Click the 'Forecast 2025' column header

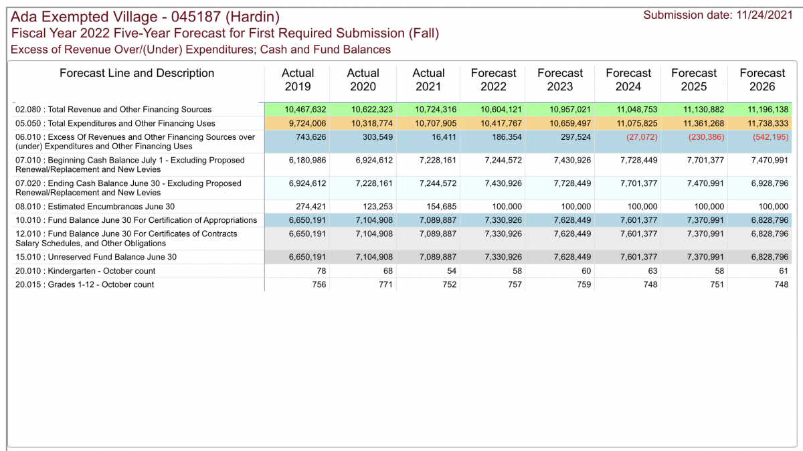pos(694,80)
